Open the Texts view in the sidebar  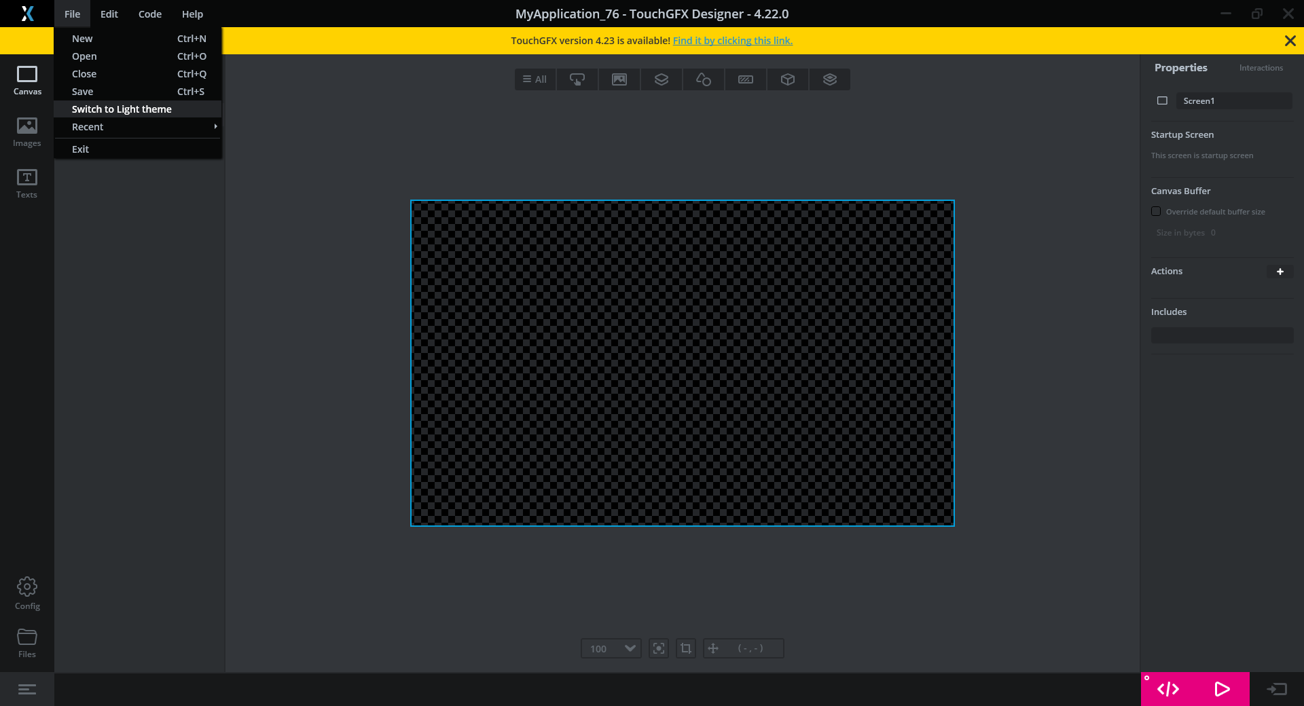click(x=27, y=183)
